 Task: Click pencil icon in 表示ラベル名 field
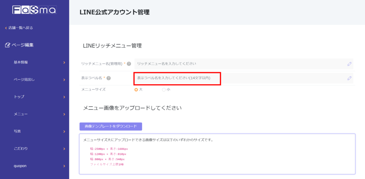tap(349, 78)
